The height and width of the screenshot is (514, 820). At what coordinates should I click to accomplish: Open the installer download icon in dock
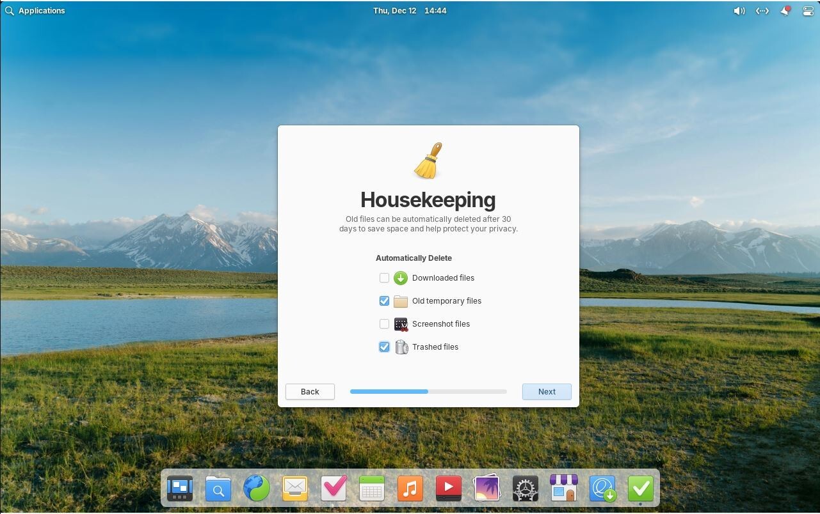click(602, 489)
